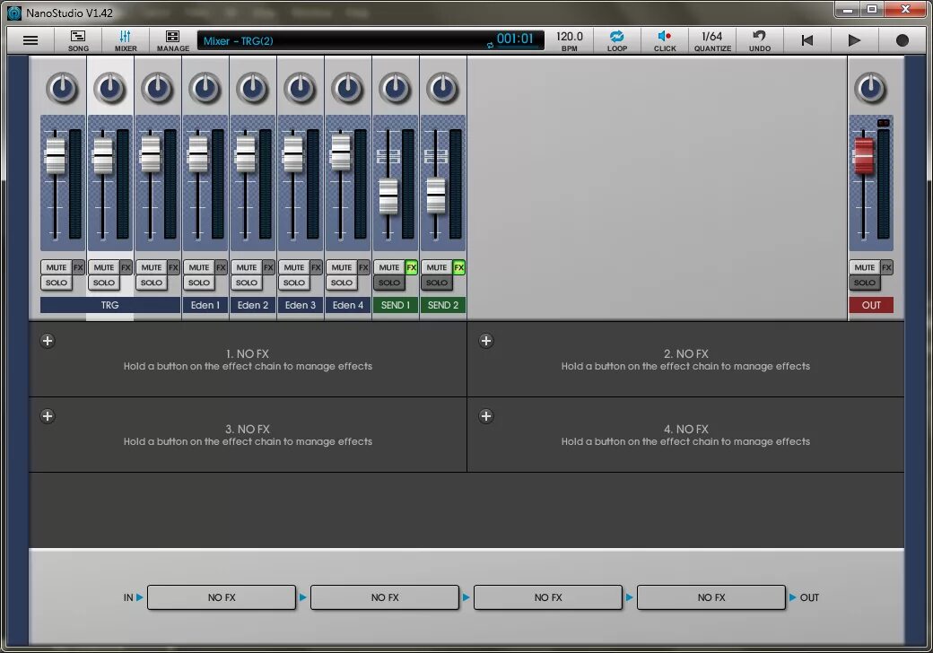Open the Manage screen

(x=172, y=41)
